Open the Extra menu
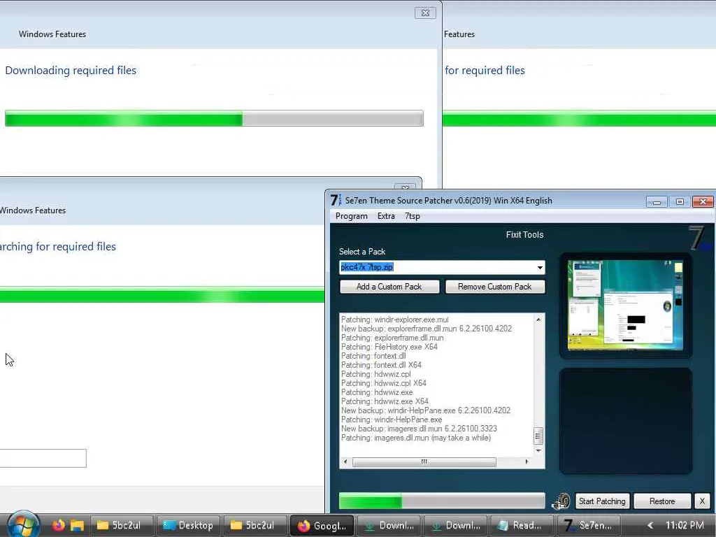 point(386,216)
